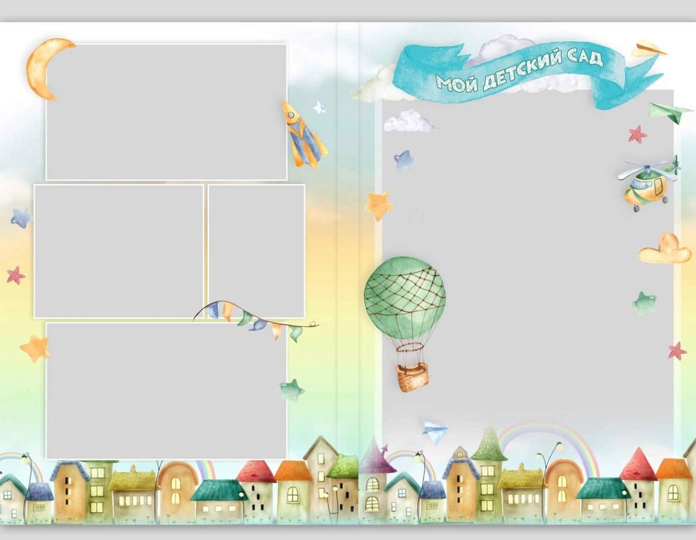Click the orange and blue rocket
The image size is (696, 540).
click(302, 135)
